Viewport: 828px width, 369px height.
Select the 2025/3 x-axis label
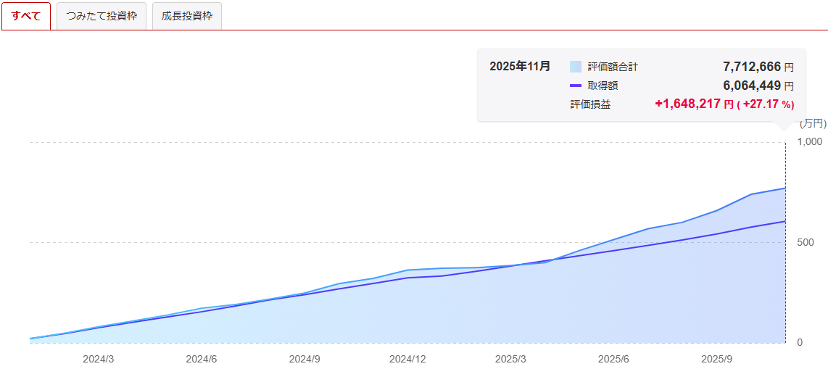510,359
